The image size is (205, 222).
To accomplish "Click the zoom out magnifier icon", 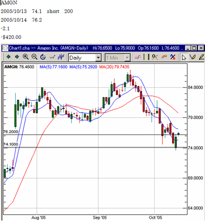I will click(x=34, y=57).
